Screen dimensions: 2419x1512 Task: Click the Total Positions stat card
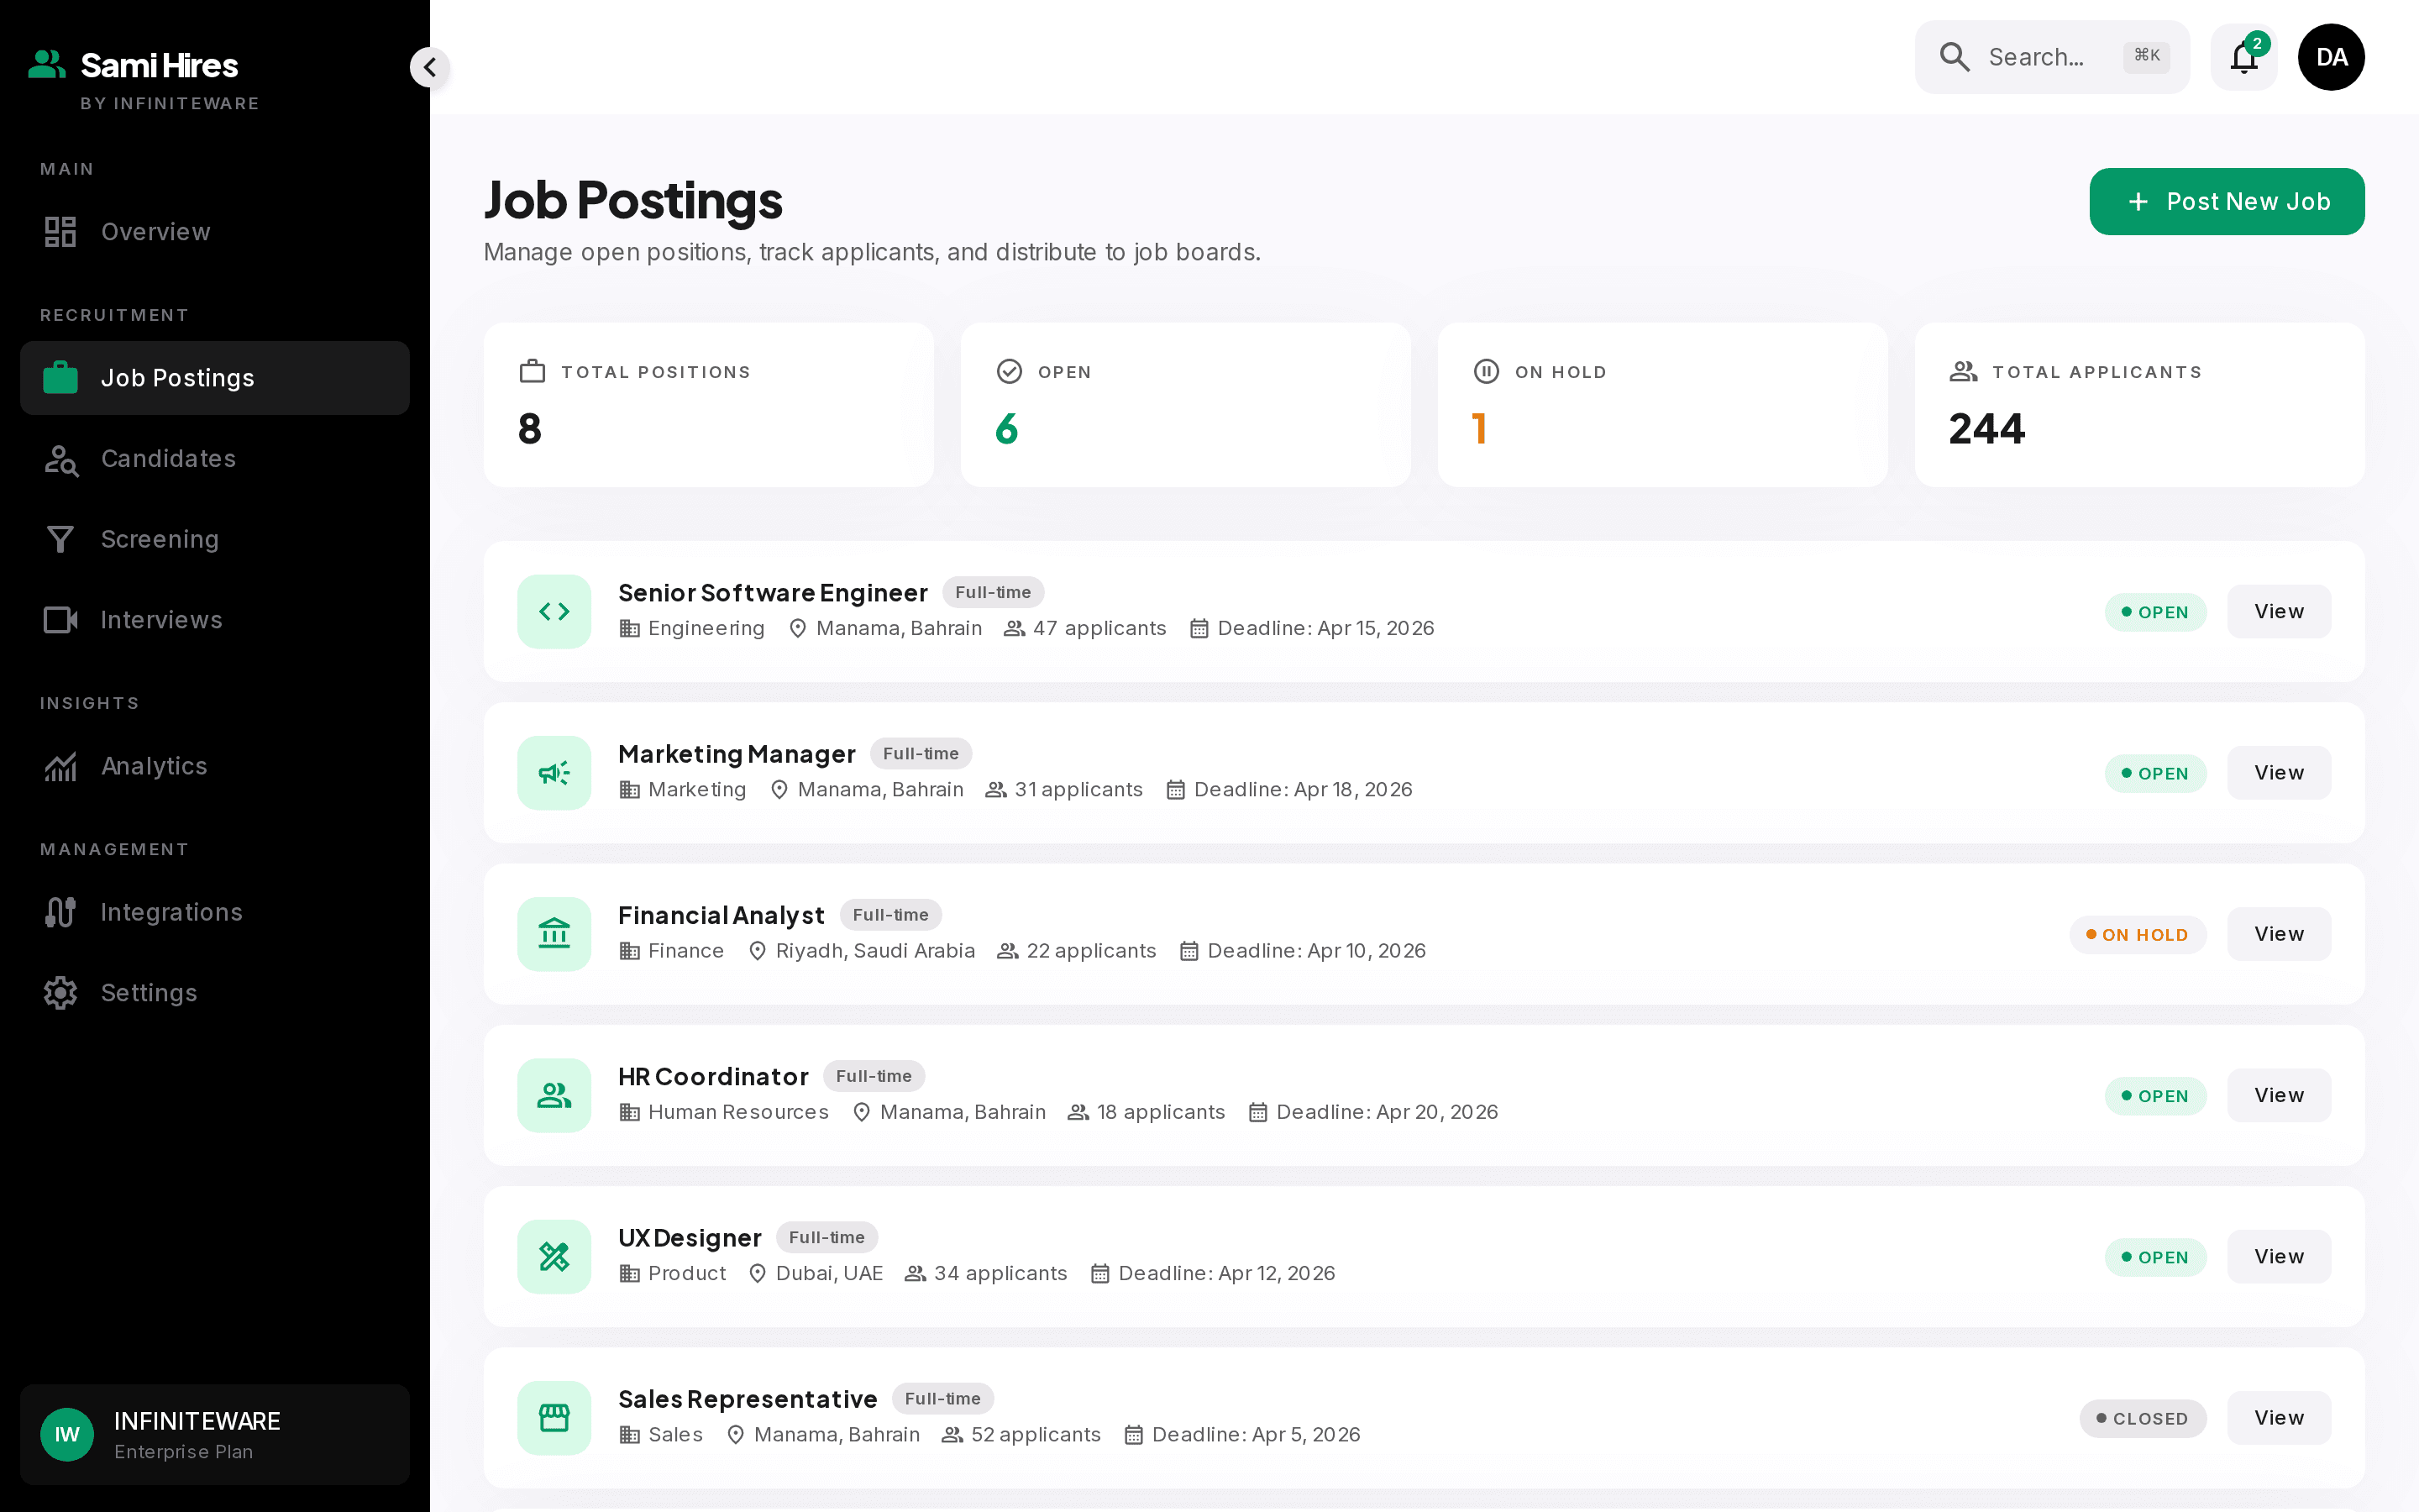(x=708, y=405)
